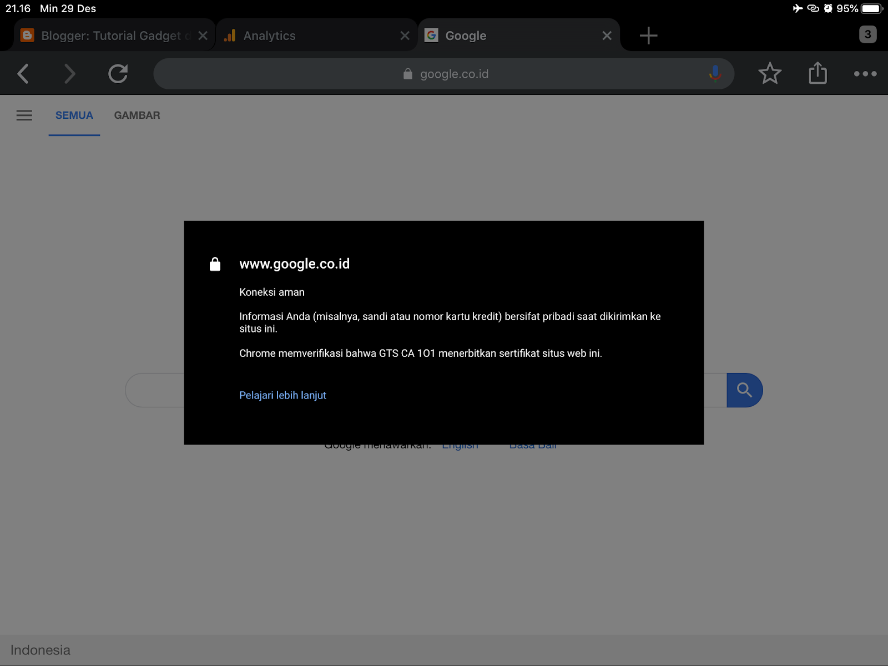Select the GAMBAR search tab

coord(137,115)
